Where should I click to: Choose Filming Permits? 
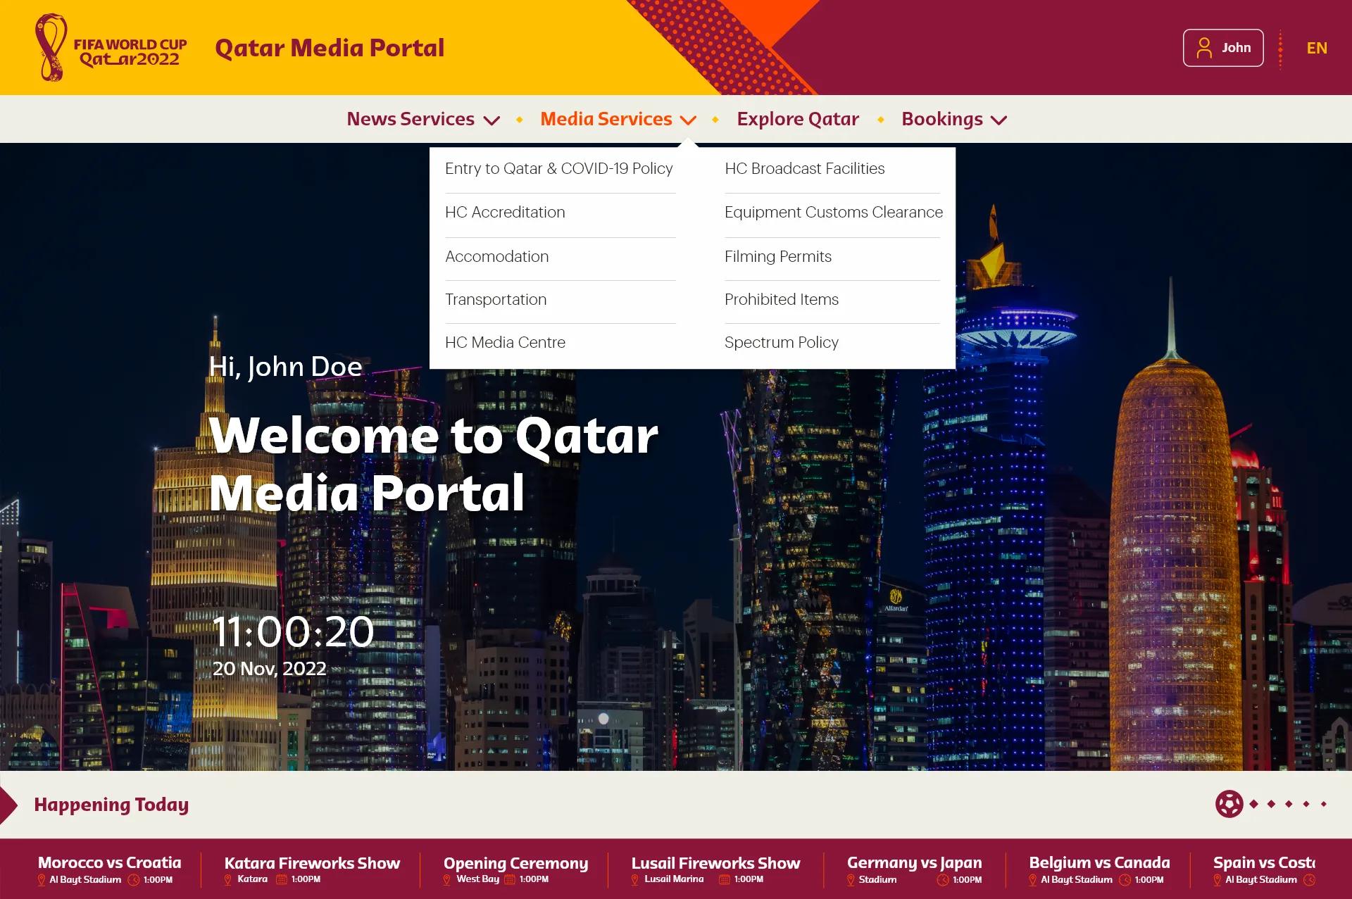[x=778, y=257]
